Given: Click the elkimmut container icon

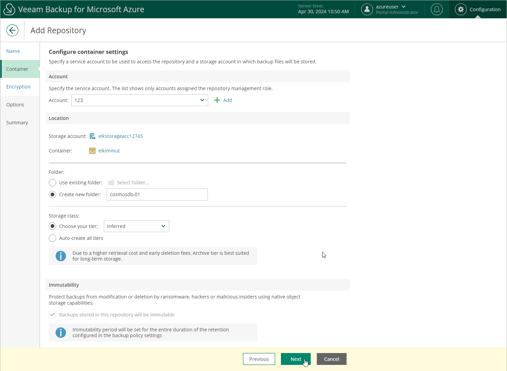Looking at the screenshot, I should point(92,151).
